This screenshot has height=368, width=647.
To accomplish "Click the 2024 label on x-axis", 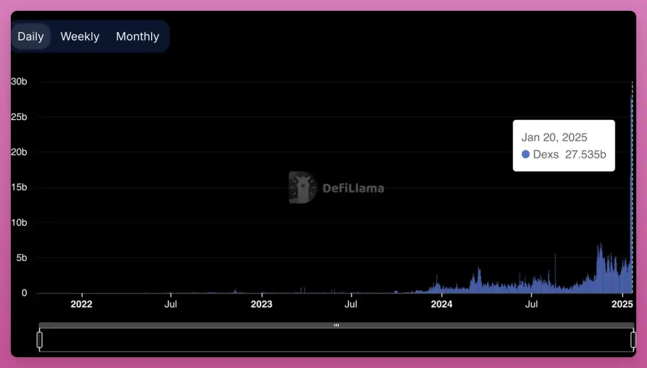I will tap(442, 304).
